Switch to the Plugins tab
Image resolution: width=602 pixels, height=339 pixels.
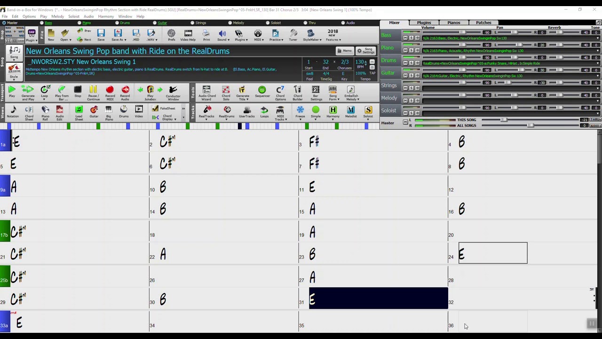tap(424, 23)
